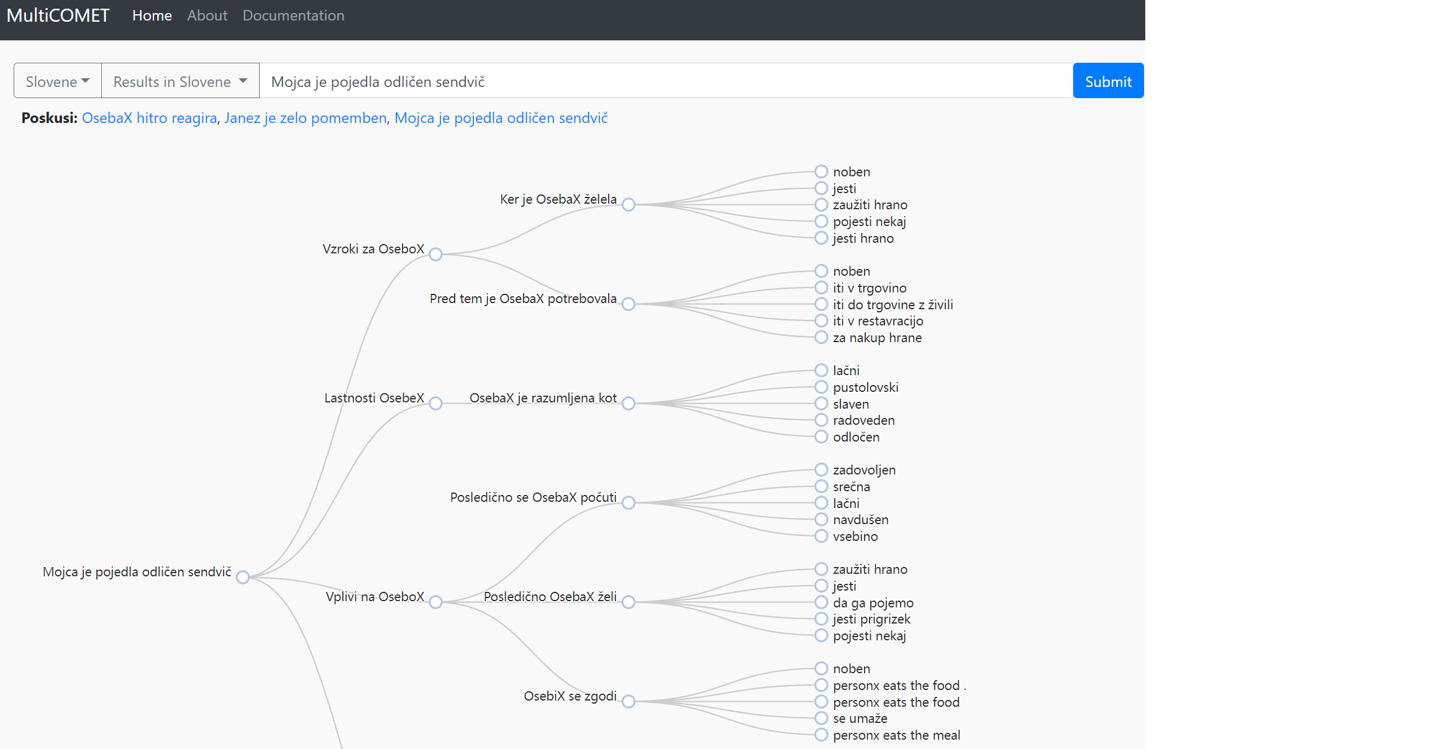Click the 'pustolovski' leaf node circle
Viewport: 1431px width, 749px height.
click(821, 387)
